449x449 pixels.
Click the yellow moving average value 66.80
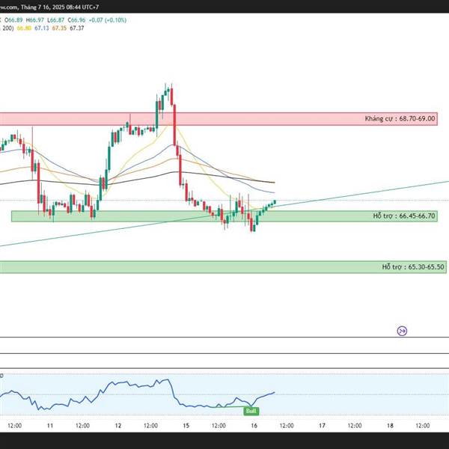24,28
